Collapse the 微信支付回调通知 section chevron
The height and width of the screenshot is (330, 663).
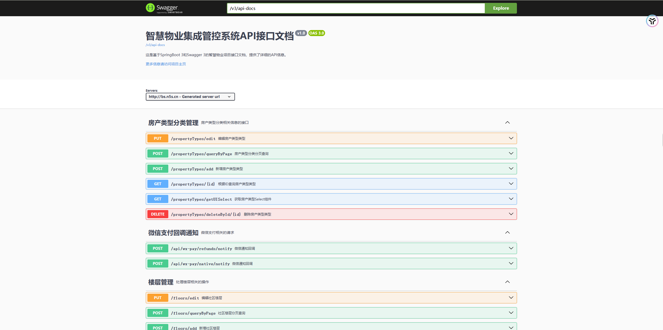(507, 233)
